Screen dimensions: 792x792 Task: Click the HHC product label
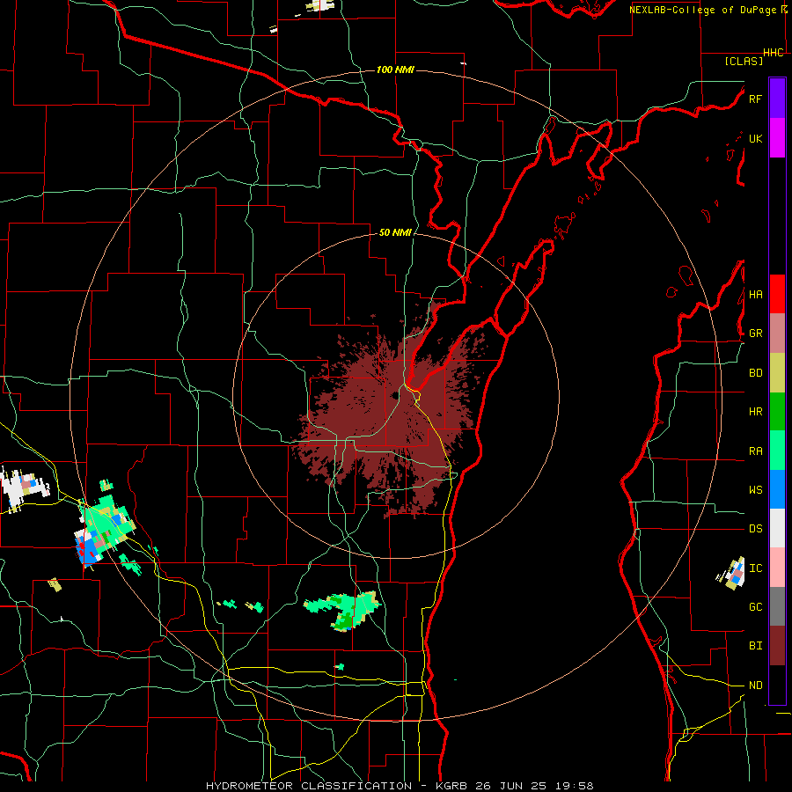click(774, 53)
